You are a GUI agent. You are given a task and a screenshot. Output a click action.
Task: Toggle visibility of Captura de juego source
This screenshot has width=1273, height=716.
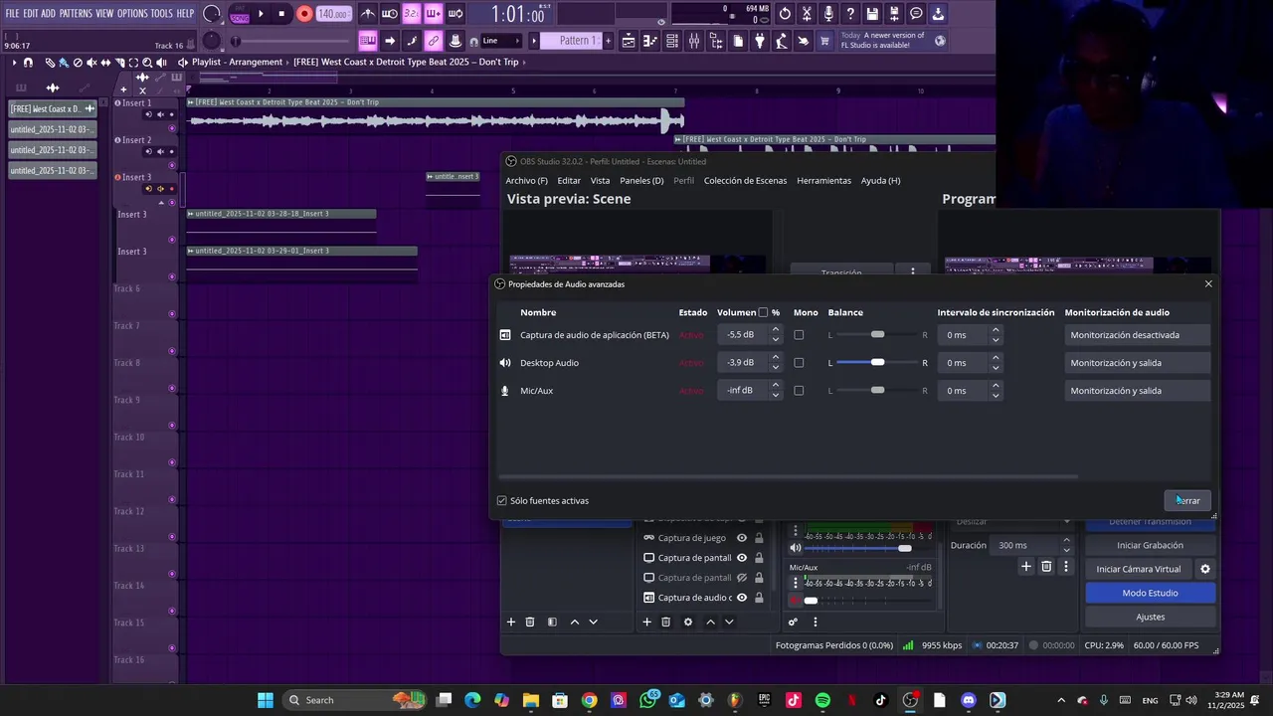(741, 538)
